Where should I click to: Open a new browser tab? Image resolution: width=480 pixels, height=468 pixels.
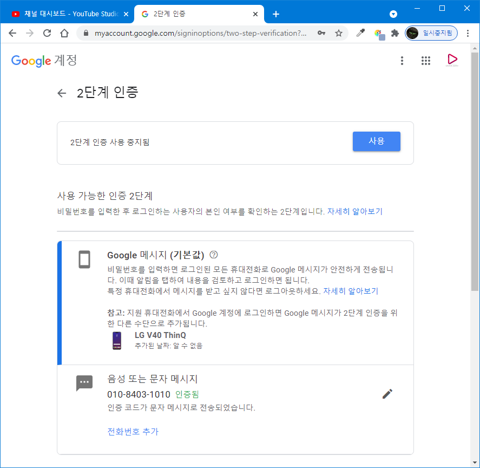click(276, 14)
